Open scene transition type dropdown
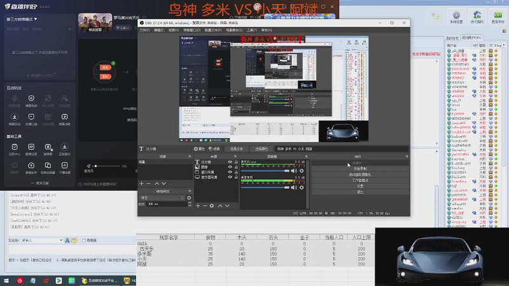 162,198
